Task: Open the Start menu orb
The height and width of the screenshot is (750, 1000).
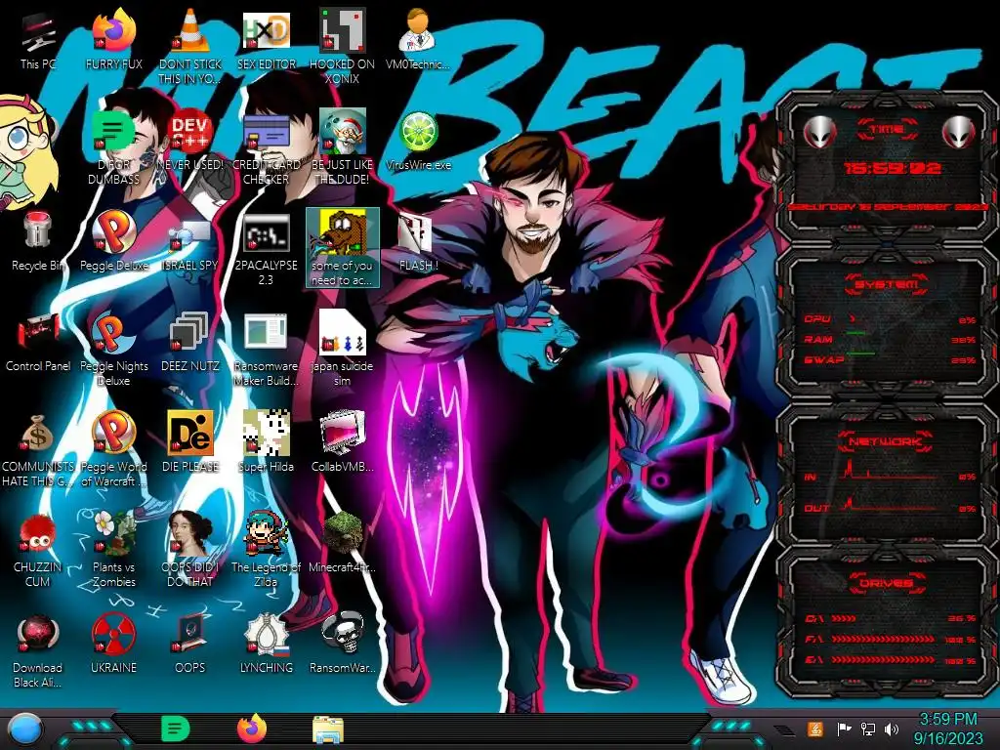Action: point(25,729)
